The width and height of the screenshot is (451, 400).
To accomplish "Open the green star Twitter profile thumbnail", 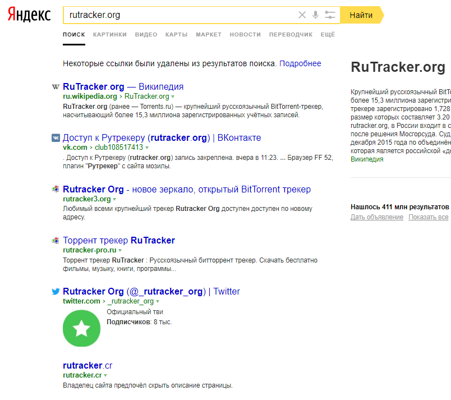I will pyautogui.click(x=81, y=328).
